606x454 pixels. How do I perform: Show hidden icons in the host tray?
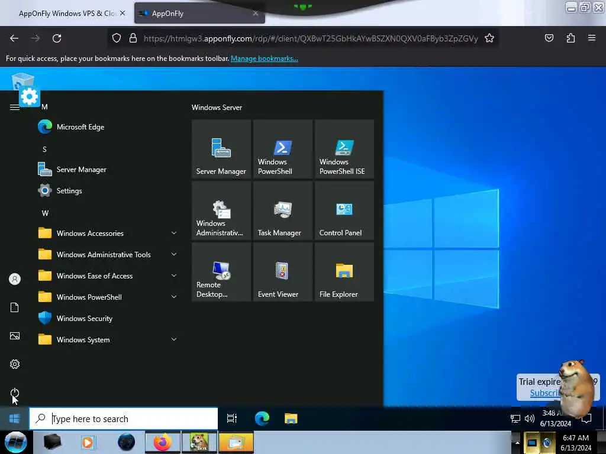coord(517,442)
